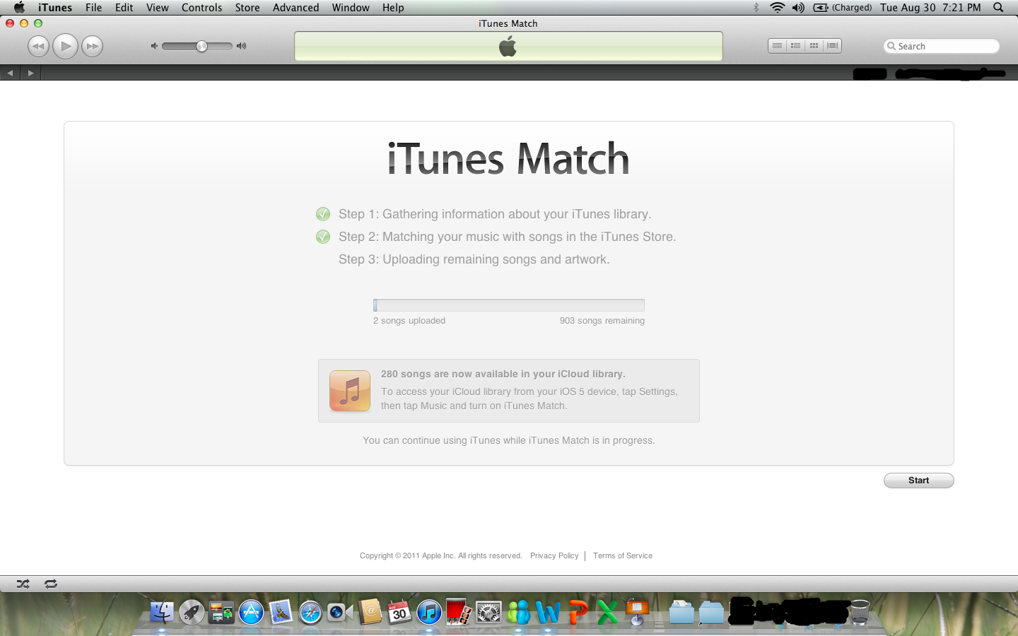Click the menu bar volume icon

pyautogui.click(x=798, y=8)
